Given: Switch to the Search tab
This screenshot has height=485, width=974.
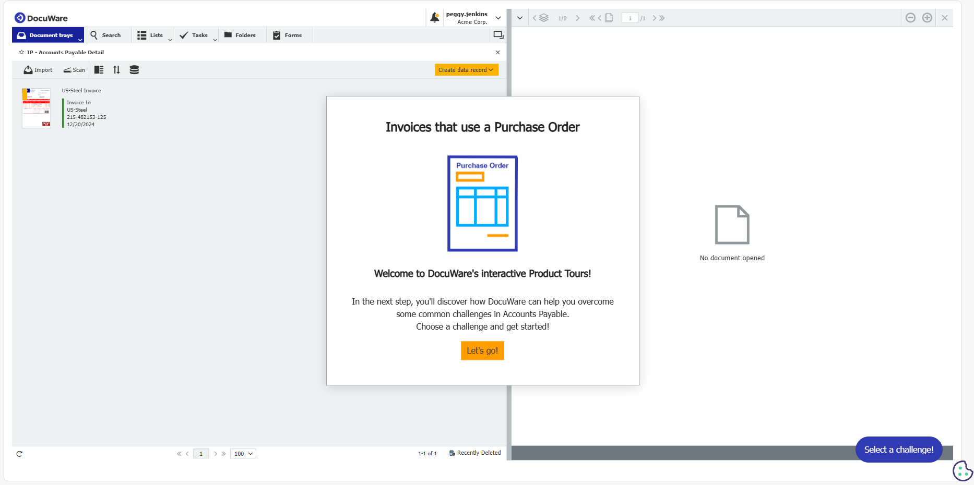Looking at the screenshot, I should [106, 35].
